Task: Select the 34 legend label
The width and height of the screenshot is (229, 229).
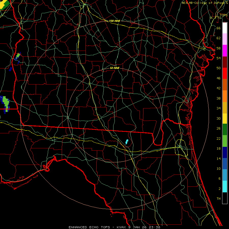Action: pyautogui.click(x=219, y=108)
